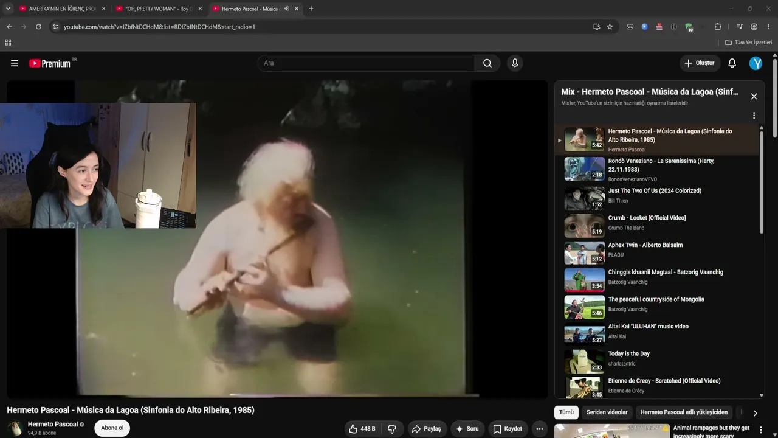Image resolution: width=778 pixels, height=438 pixels.
Task: Select the Seriden videolar filter chip
Action: click(x=607, y=412)
